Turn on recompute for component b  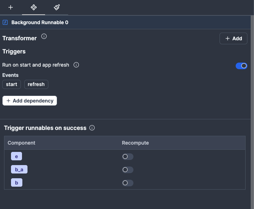[x=128, y=183]
